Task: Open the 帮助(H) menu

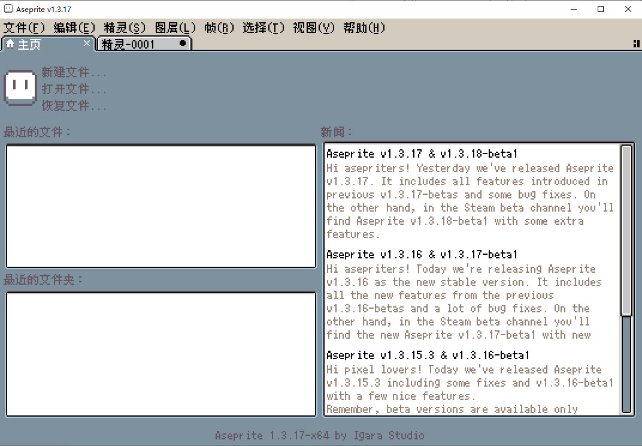Action: pos(364,28)
